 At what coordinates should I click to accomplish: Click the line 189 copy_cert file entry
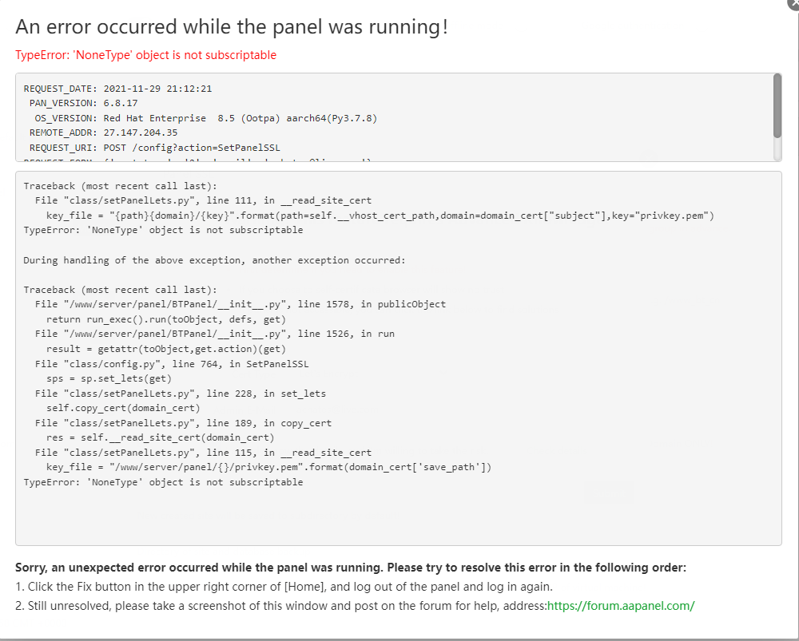(x=183, y=423)
